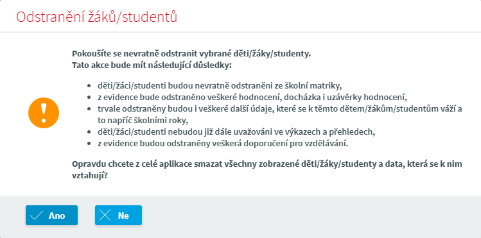Select the line "Pokoušíte se nevratně odstranit"

click(191, 54)
